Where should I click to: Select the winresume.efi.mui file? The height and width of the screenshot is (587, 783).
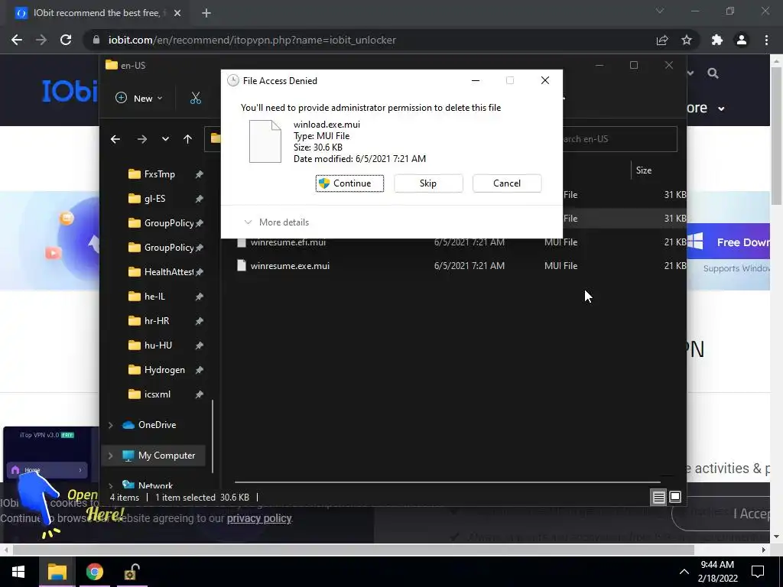(288, 242)
